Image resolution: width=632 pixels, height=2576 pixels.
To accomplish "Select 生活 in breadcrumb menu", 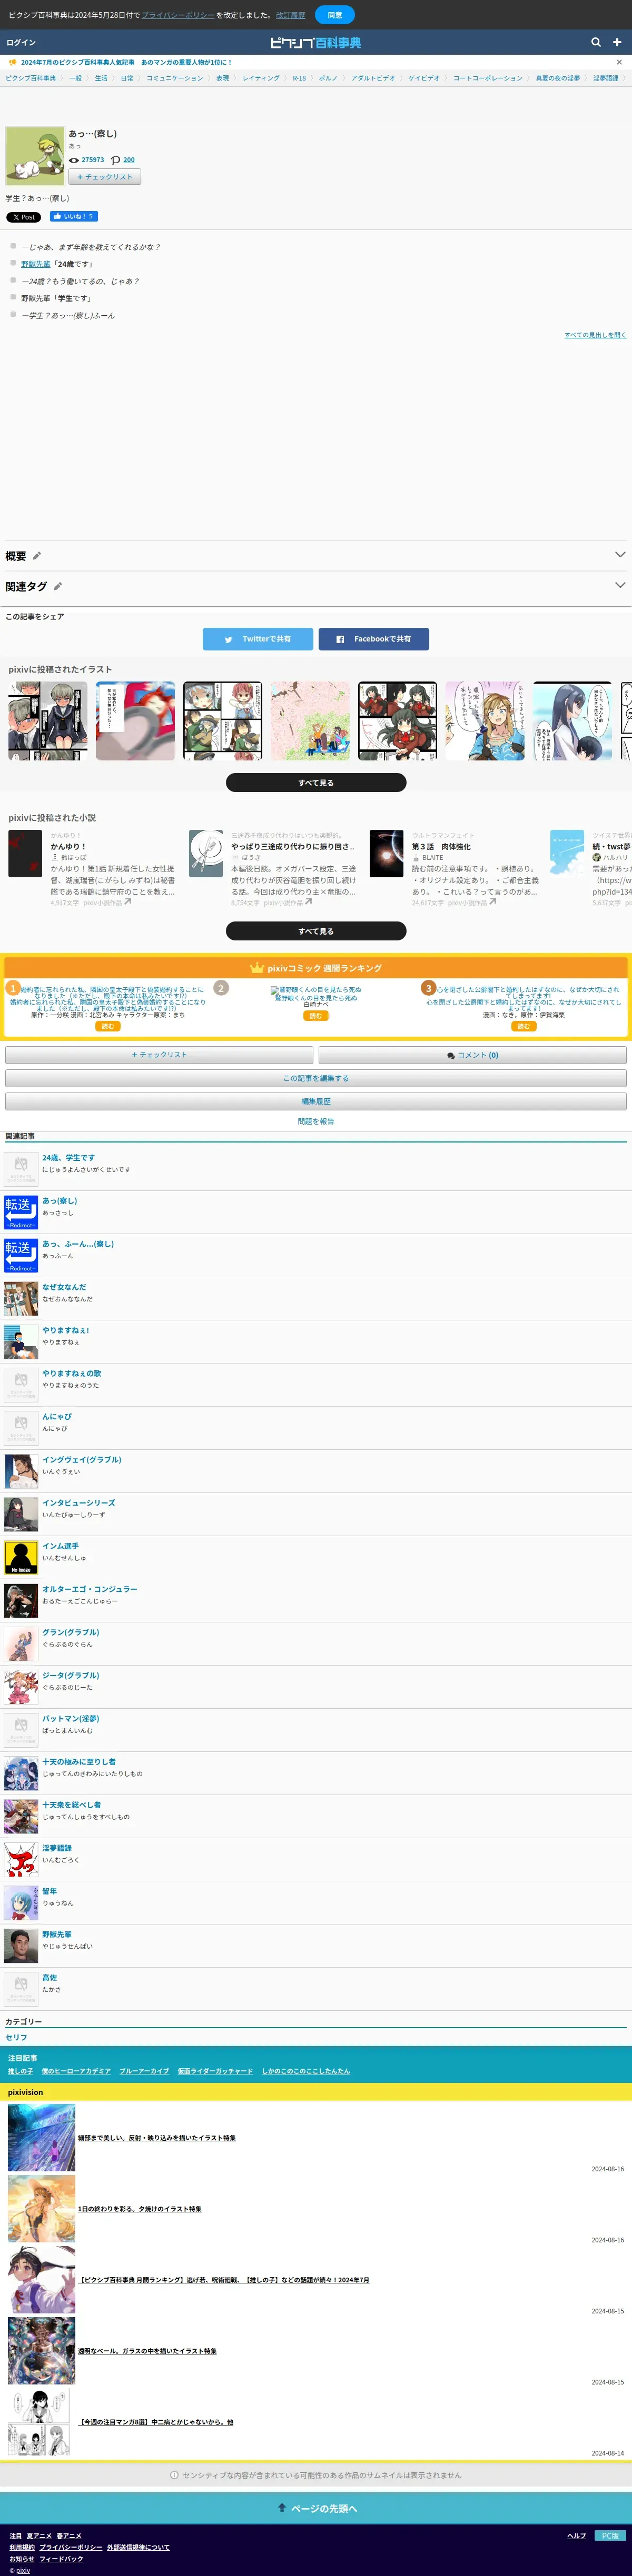I will pos(101,78).
